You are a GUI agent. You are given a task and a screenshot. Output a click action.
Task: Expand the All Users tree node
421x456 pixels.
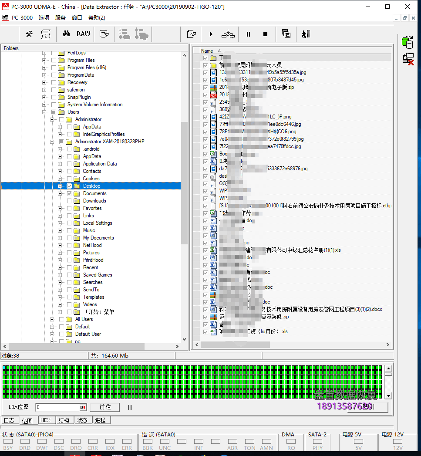tap(52, 319)
